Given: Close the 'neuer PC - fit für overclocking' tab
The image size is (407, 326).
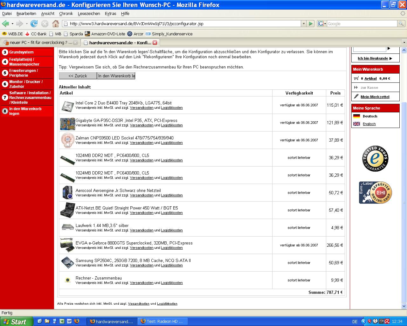Looking at the screenshot, I should point(75,42).
